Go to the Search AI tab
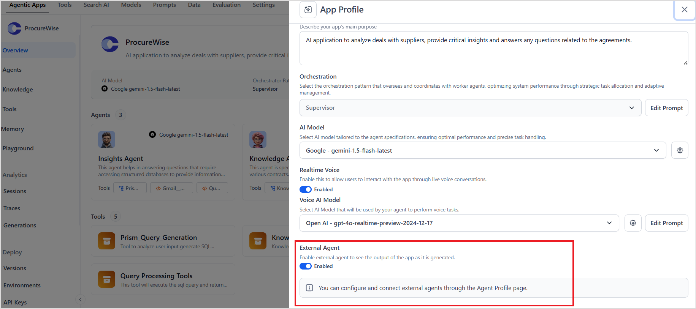The width and height of the screenshot is (696, 309). click(96, 5)
